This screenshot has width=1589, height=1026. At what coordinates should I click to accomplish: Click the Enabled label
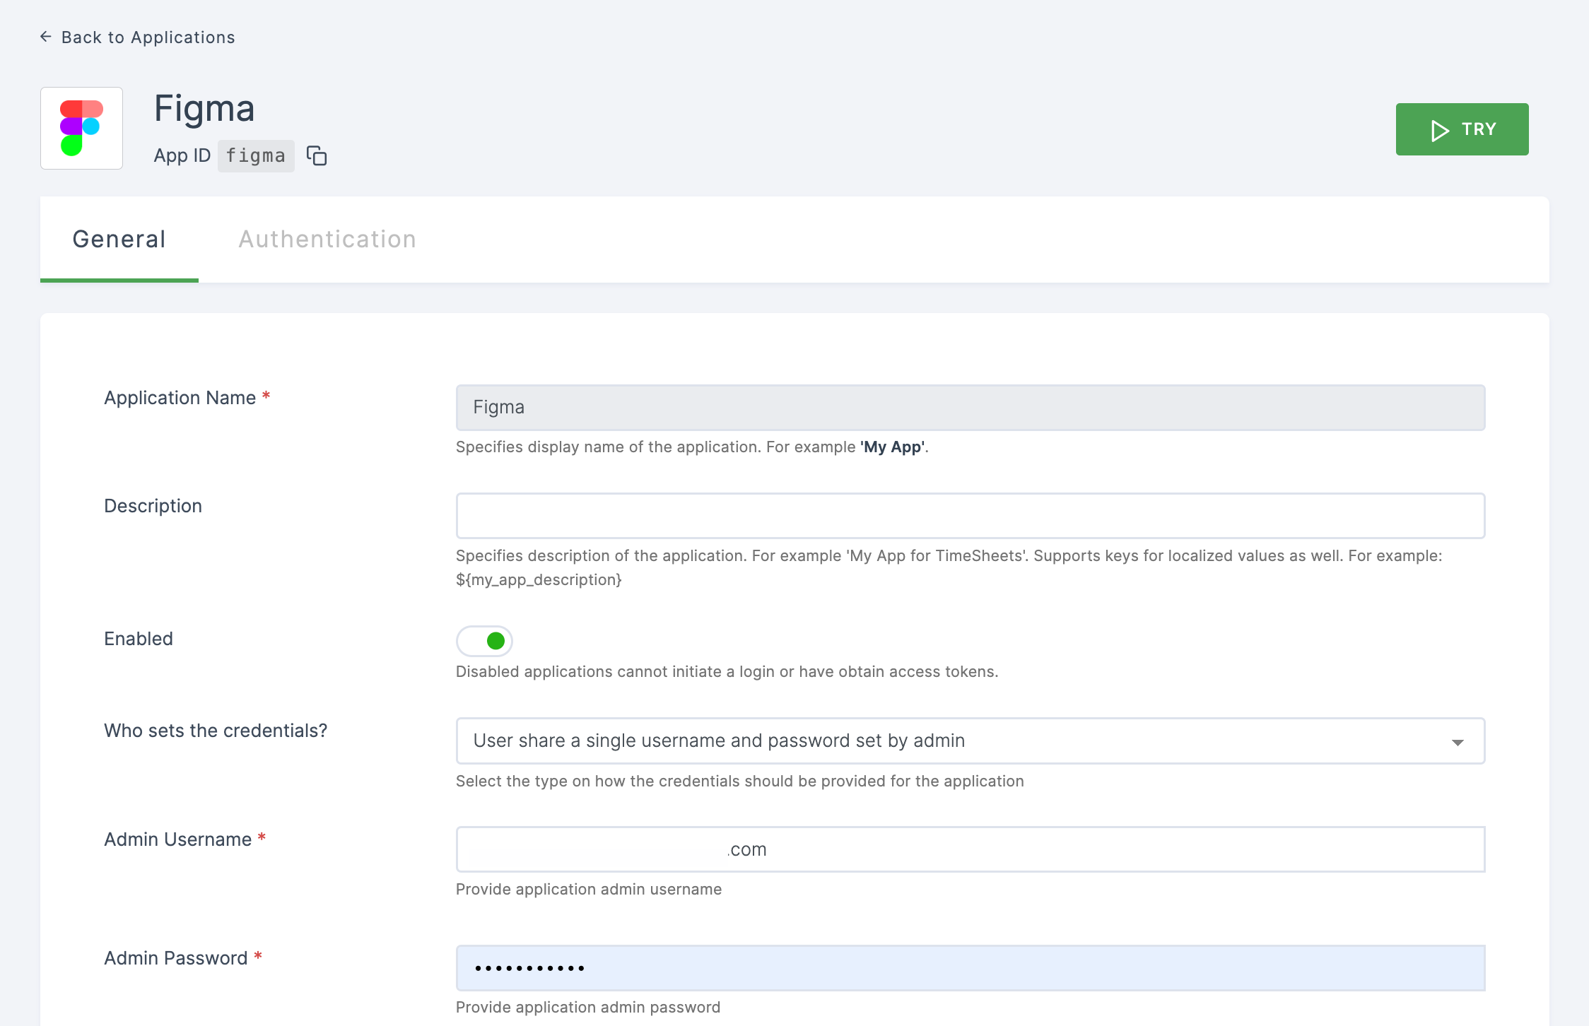(139, 639)
